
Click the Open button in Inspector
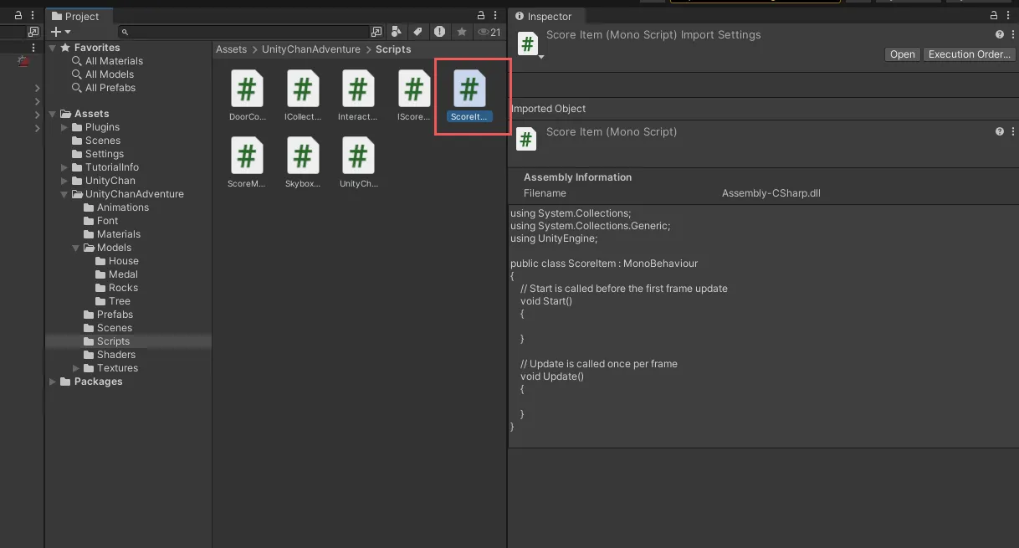point(902,54)
